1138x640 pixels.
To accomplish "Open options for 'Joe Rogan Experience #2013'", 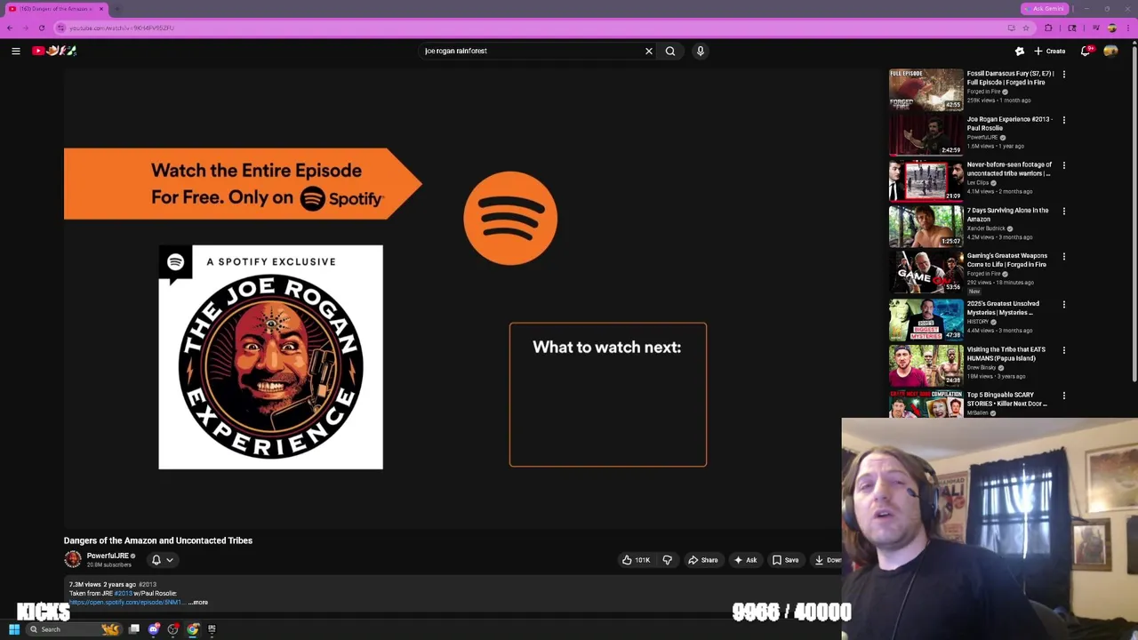I will coord(1063,120).
